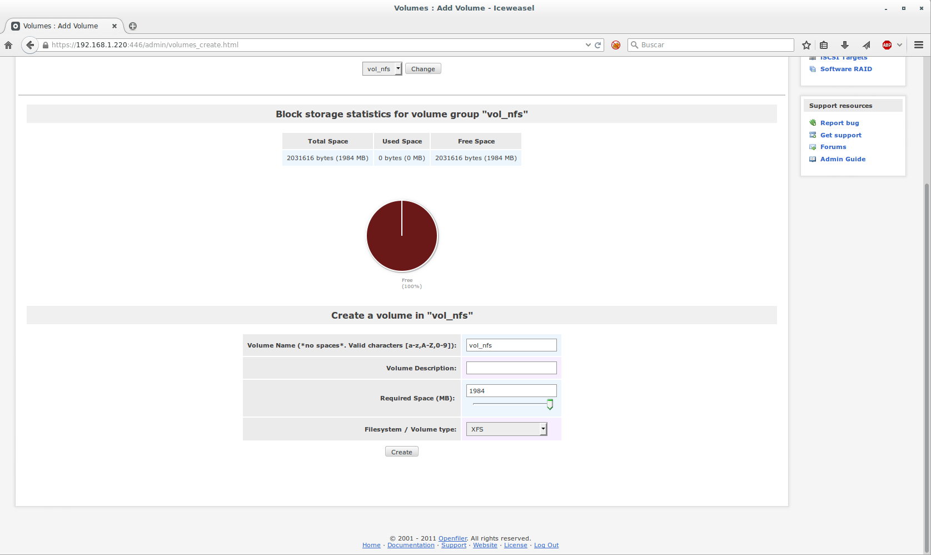Open the downloads arrow icon
The width and height of the screenshot is (931, 555).
pos(845,45)
